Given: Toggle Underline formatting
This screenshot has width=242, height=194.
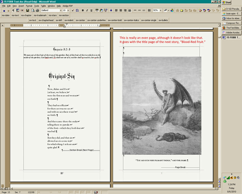Looking at the screenshot, I should click(x=91, y=10).
